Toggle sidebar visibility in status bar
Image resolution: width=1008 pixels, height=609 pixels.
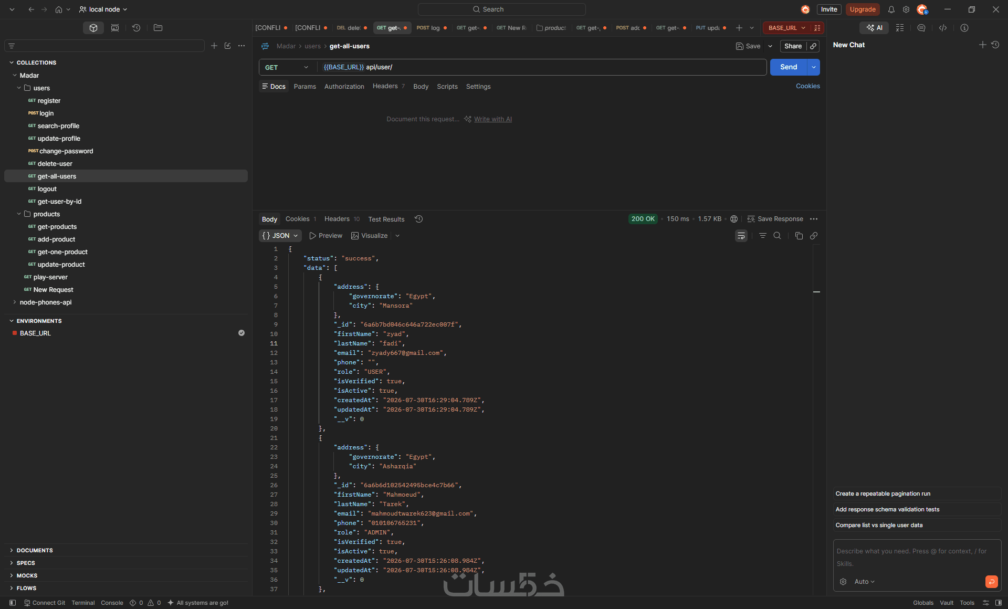coord(13,603)
